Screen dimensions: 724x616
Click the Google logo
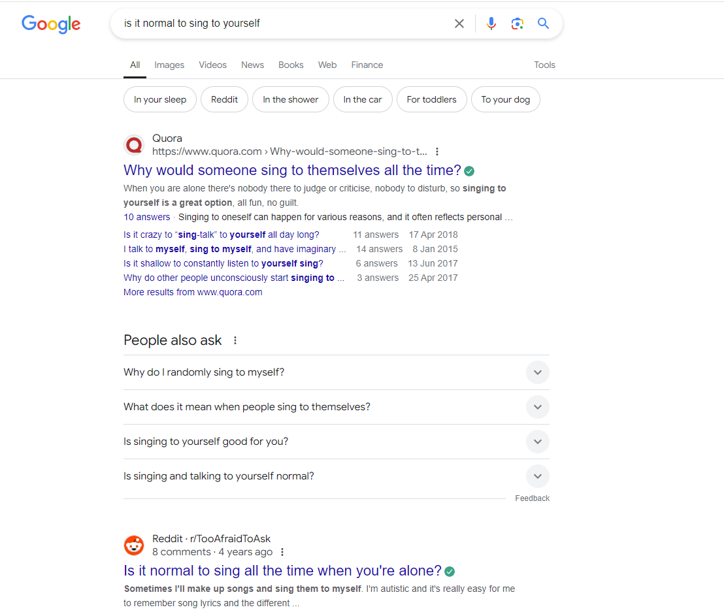click(x=51, y=24)
